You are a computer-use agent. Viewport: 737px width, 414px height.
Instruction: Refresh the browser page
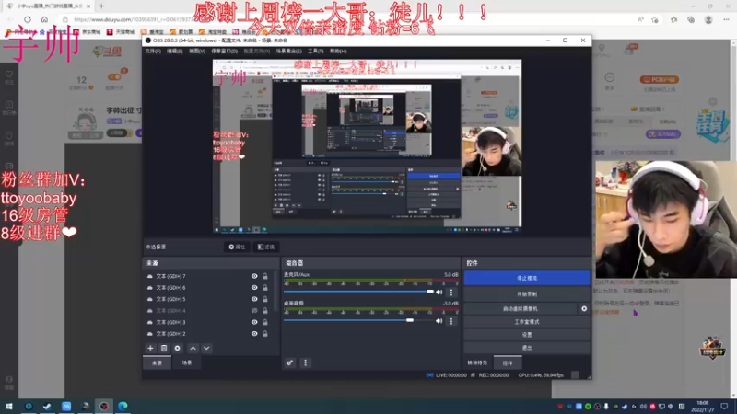click(28, 19)
